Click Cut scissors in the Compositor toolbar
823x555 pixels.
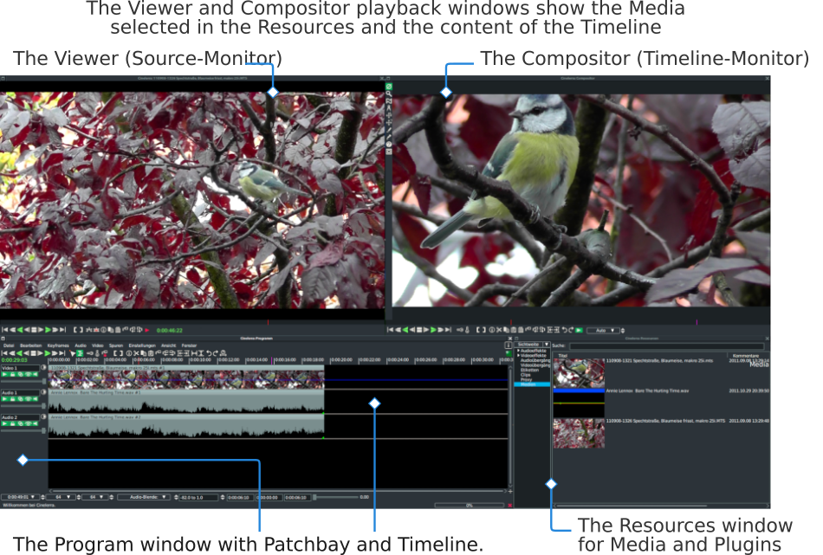tap(499, 329)
